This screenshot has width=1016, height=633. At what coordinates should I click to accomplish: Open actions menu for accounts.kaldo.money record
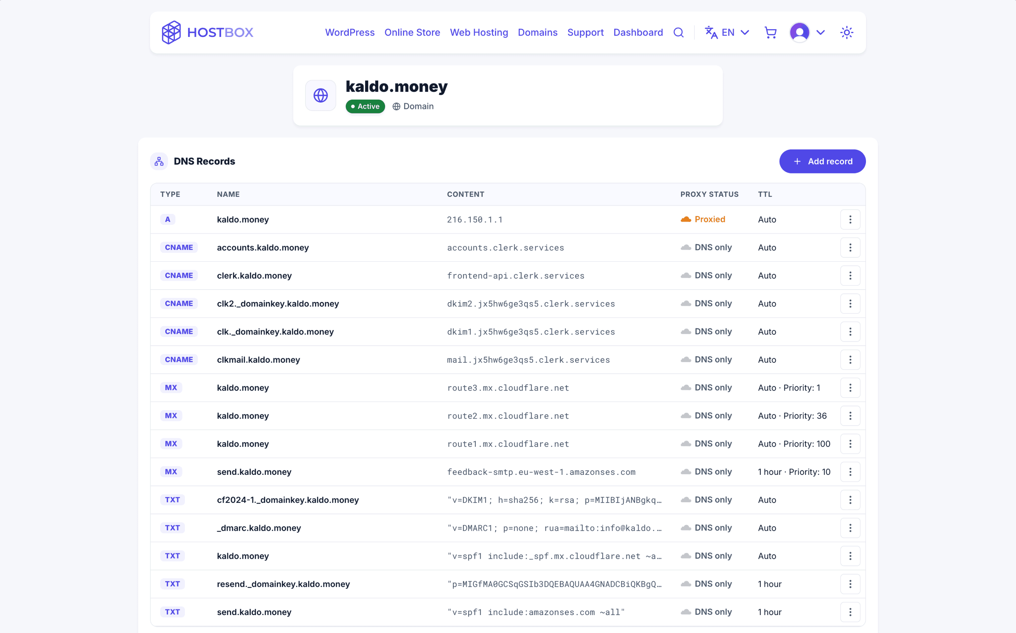coord(850,248)
